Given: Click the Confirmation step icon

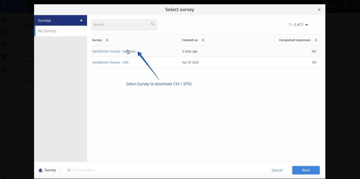Looking at the screenshot, I should click(69, 170).
